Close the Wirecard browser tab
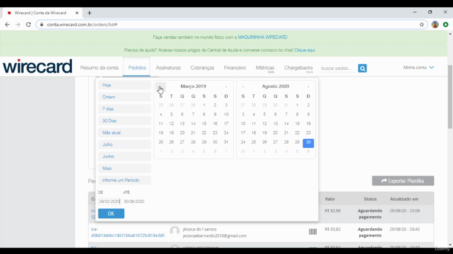Viewport: 453px width, 254px height. [x=77, y=13]
